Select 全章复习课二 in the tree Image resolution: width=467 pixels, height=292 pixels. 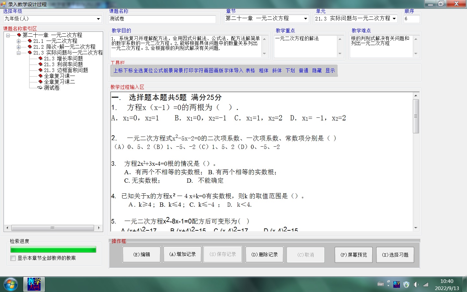pyautogui.click(x=60, y=82)
